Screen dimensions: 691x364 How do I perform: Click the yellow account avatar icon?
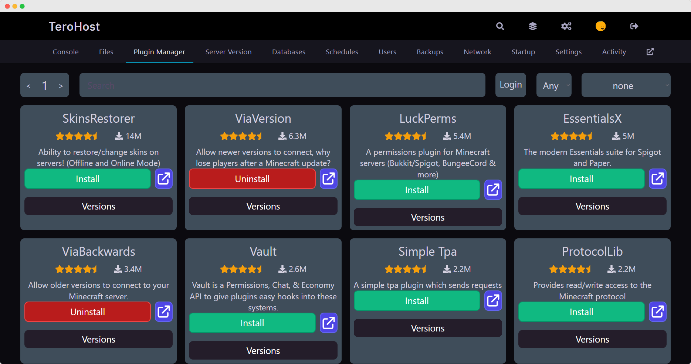tap(600, 26)
